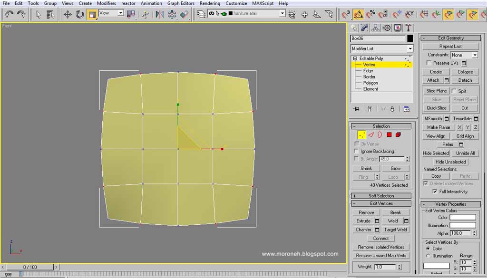
Task: Click the Mirror tool icon
Action: 160,14
